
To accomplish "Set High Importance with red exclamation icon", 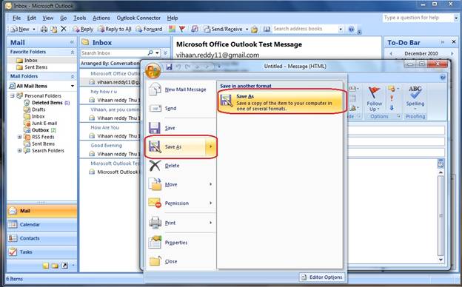I will (392, 98).
